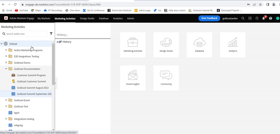Image resolution: width=280 pixels, height=134 pixels.
Task: Switch to the Design Studio tab
Action: [x=87, y=18]
